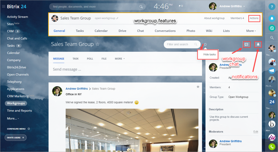This screenshot has height=152, width=278.
Task: Focus the 'find people, documents' search field
Action: pos(97,7)
